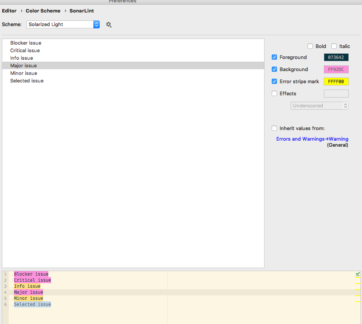The height and width of the screenshot is (324, 362).
Task: Click line number 6 in preview gutter
Action: tap(5, 304)
